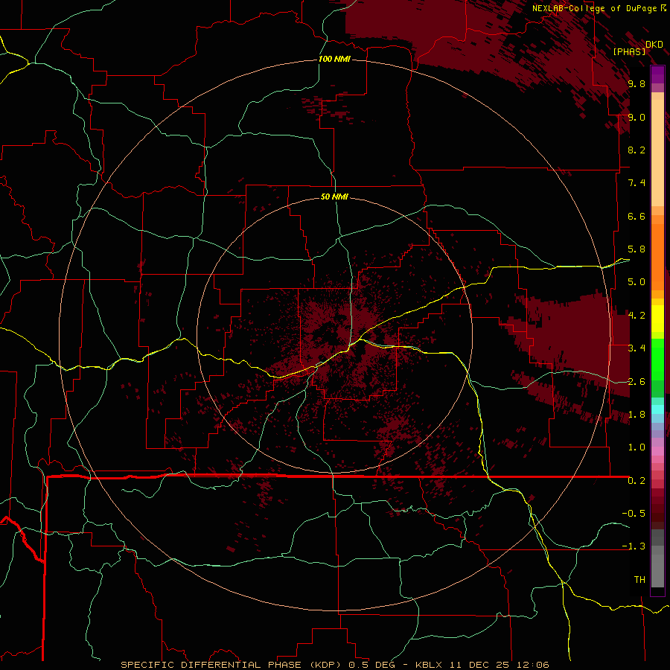
Task: Click the 1.0 value on the color scale
Action: pyautogui.click(x=636, y=447)
